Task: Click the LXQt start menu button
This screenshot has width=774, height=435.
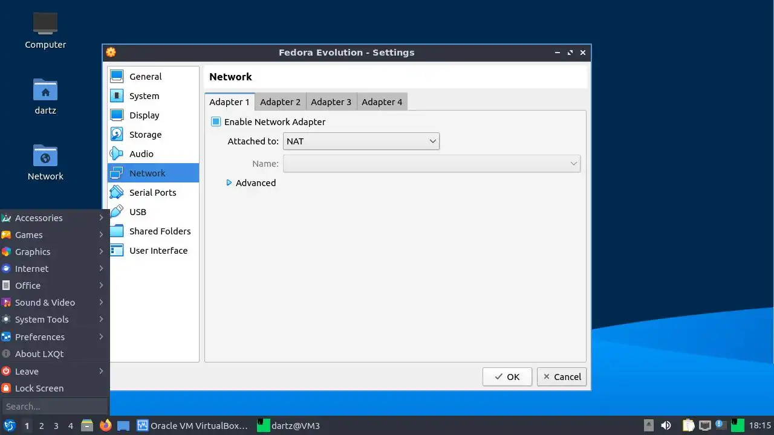Action: [10, 426]
